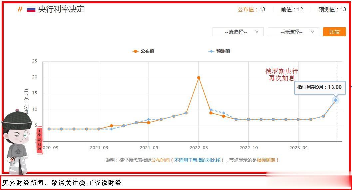Open the second --请选择-- dropdown next to 比较
The width and height of the screenshot is (352, 190).
[293, 32]
